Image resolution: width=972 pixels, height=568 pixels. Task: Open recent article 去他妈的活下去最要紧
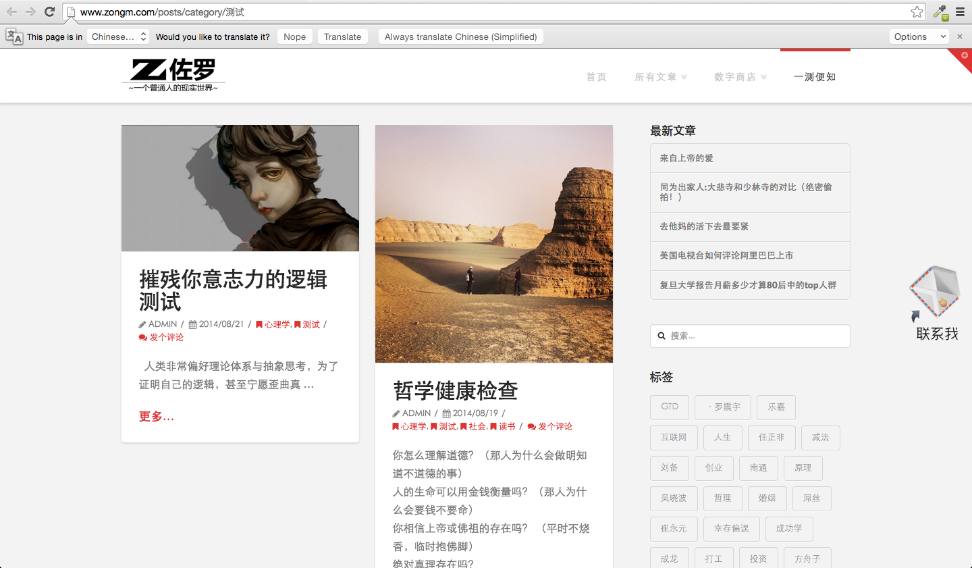pyautogui.click(x=750, y=226)
